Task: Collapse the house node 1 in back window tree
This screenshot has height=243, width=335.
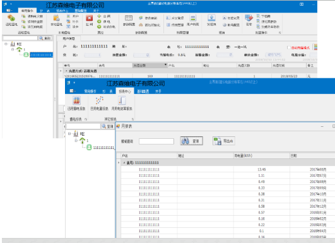Action: coord(13,49)
